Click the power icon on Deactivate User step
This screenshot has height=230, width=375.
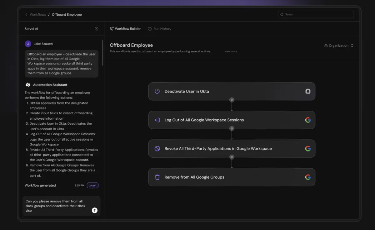(x=157, y=91)
